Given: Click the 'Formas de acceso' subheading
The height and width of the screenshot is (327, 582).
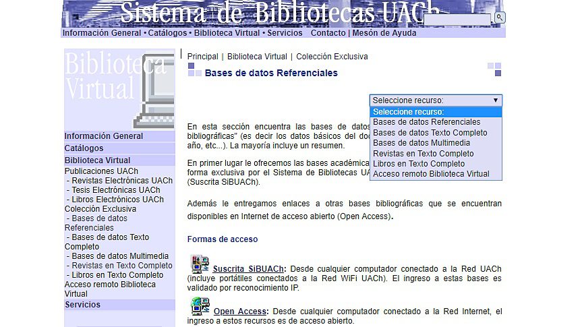Looking at the screenshot, I should click(x=223, y=239).
